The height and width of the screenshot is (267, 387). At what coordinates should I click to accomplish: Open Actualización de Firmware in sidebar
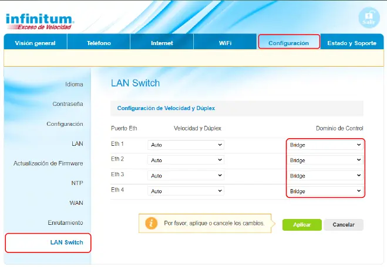[48, 163]
